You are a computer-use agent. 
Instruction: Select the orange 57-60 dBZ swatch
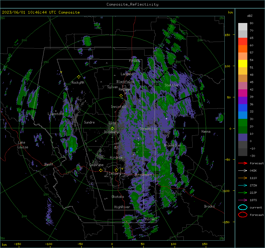coord(243,49)
